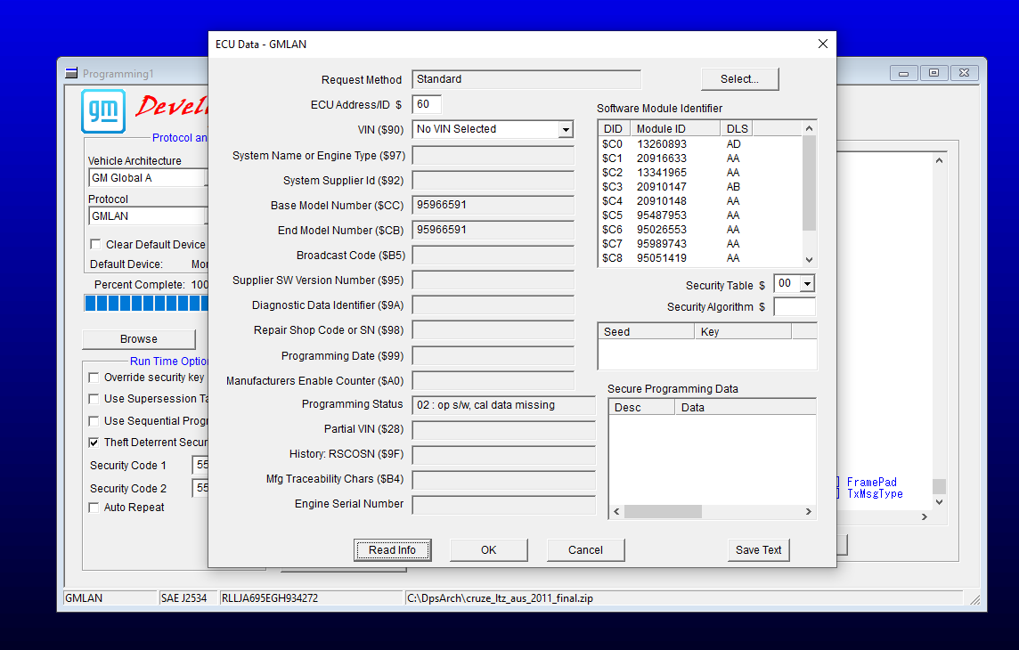Enable Auto Repeat checkbox
The height and width of the screenshot is (650, 1019).
(x=94, y=508)
